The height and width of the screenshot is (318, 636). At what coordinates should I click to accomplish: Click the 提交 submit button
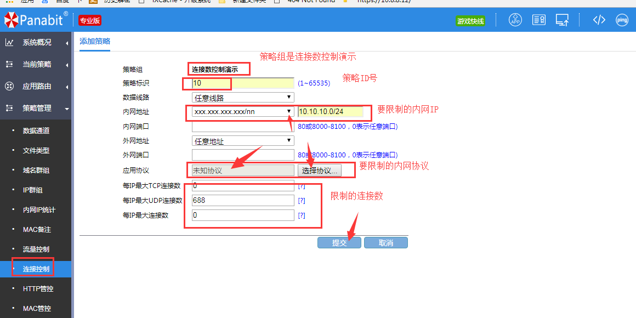339,243
